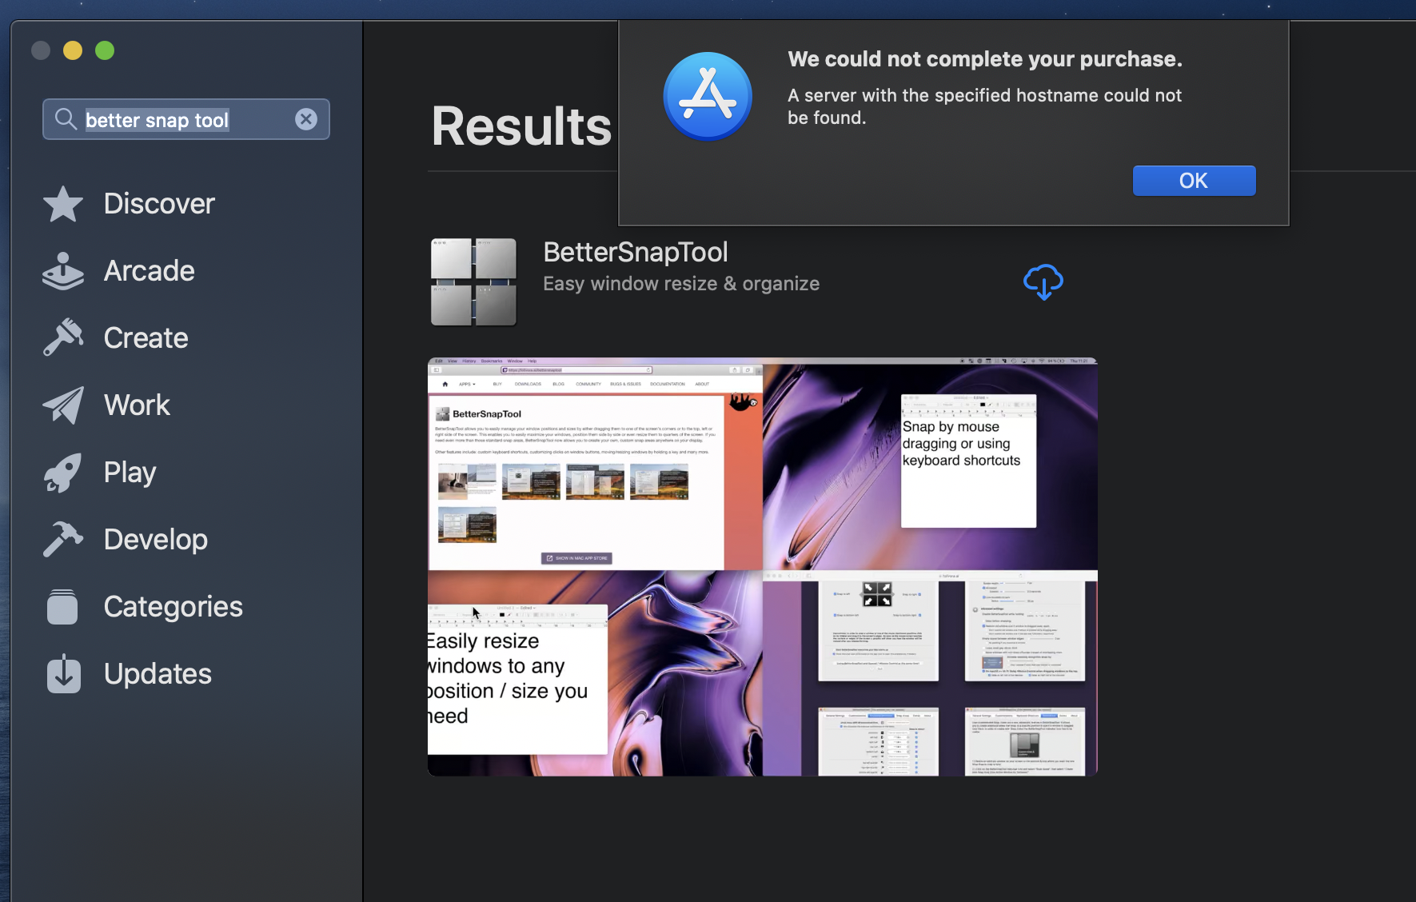Go to the Arcade section
Image resolution: width=1416 pixels, height=902 pixels.
point(150,271)
